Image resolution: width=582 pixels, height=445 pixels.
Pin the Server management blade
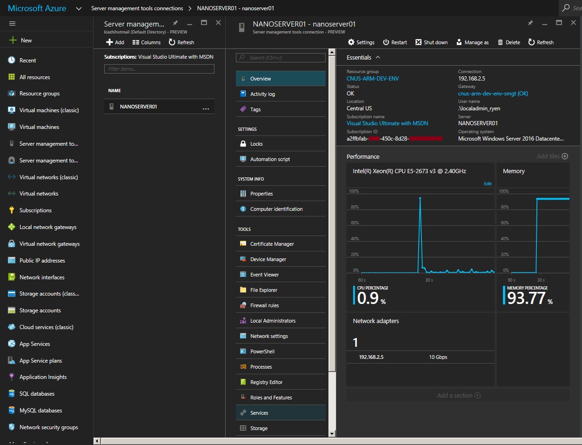[175, 22]
